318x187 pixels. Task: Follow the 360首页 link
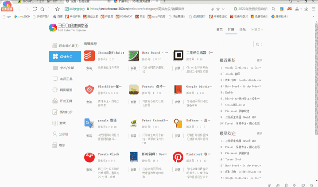[257, 30]
